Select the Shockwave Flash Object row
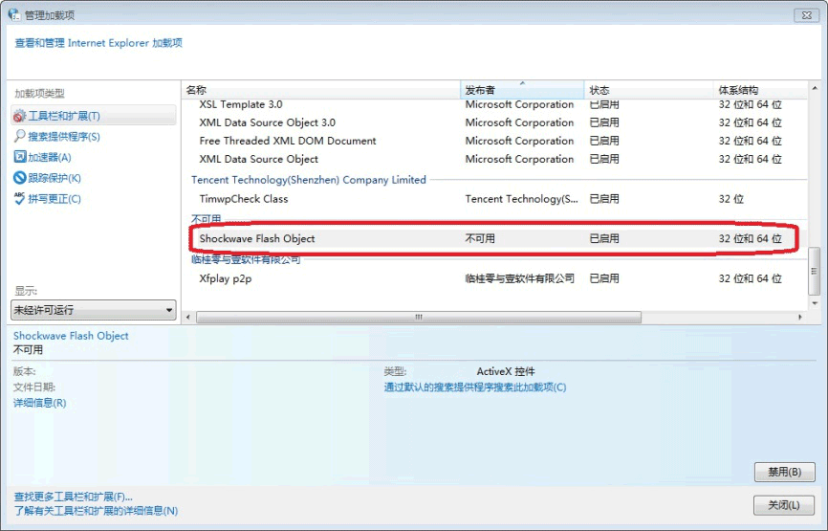 coord(494,238)
